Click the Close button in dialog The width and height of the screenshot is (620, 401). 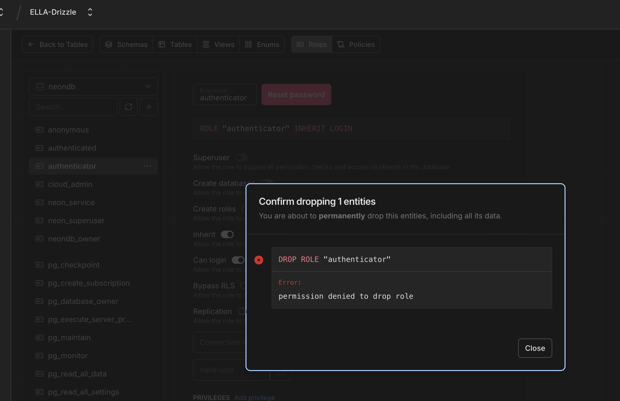click(x=535, y=348)
